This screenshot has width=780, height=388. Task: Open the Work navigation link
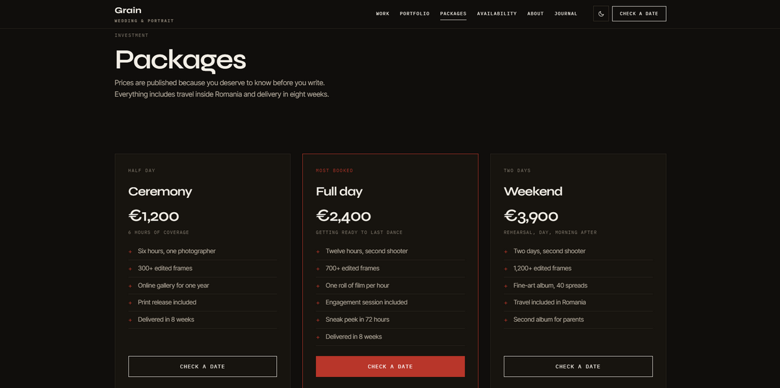[x=383, y=14]
